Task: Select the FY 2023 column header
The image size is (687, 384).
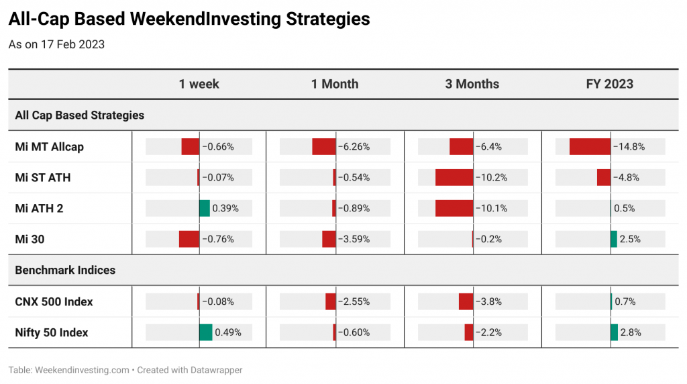Action: pyautogui.click(x=609, y=84)
